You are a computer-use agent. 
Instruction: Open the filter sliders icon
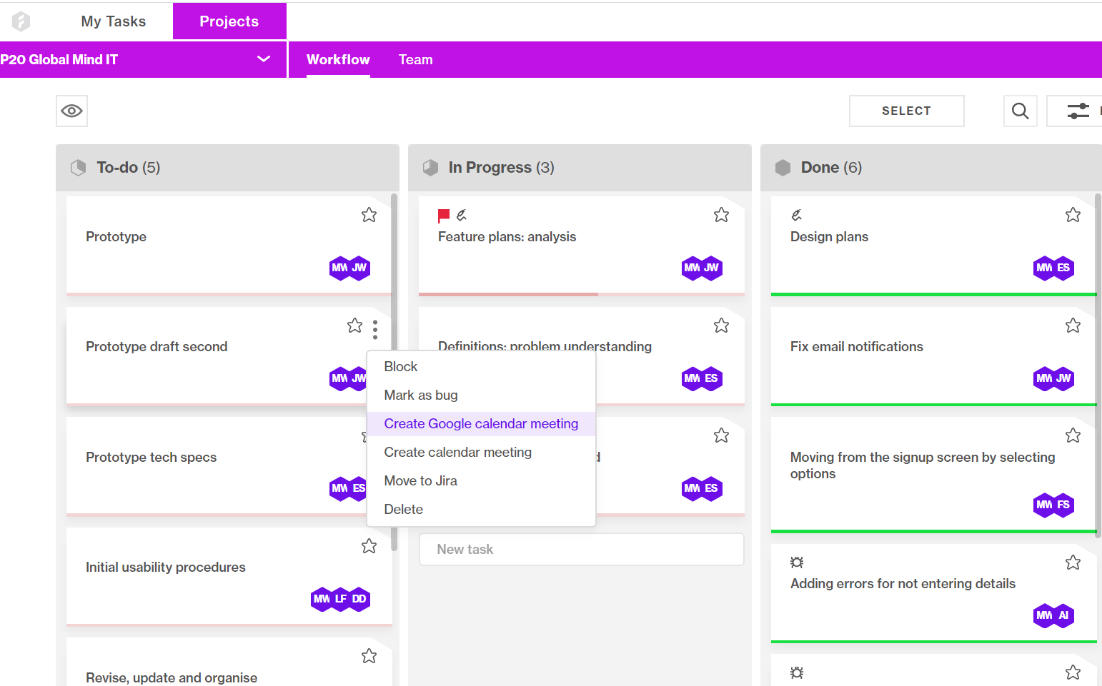coord(1077,111)
